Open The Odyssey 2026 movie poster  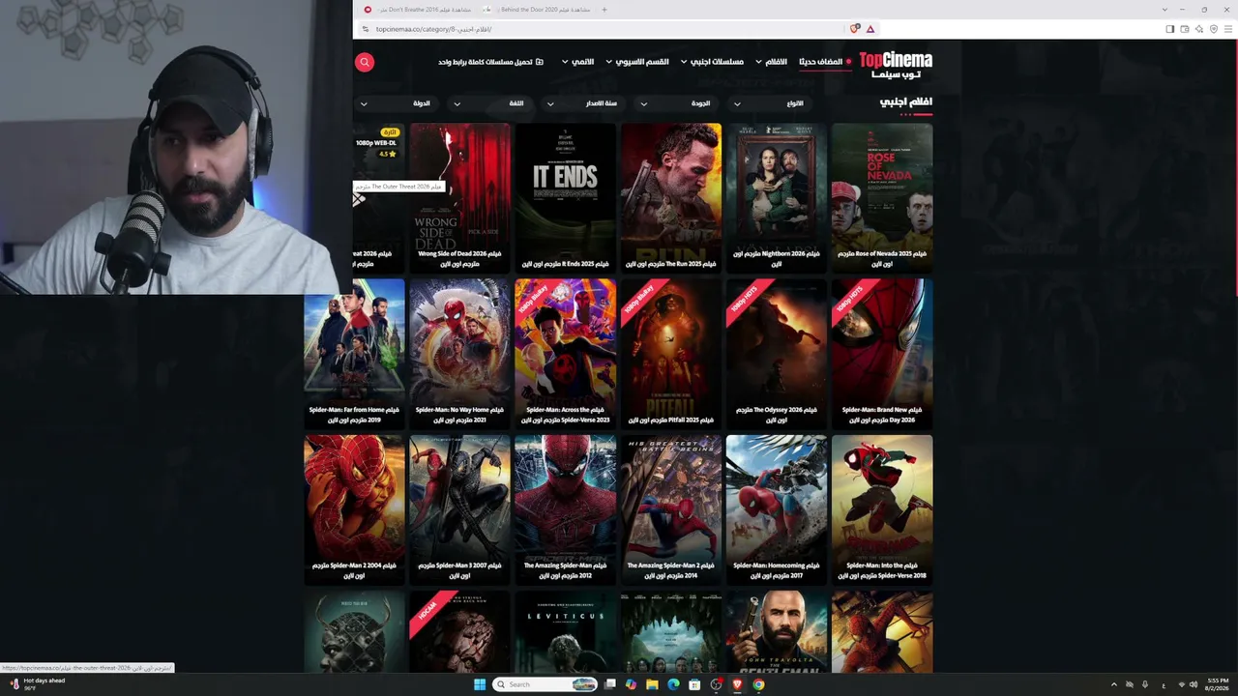click(777, 354)
